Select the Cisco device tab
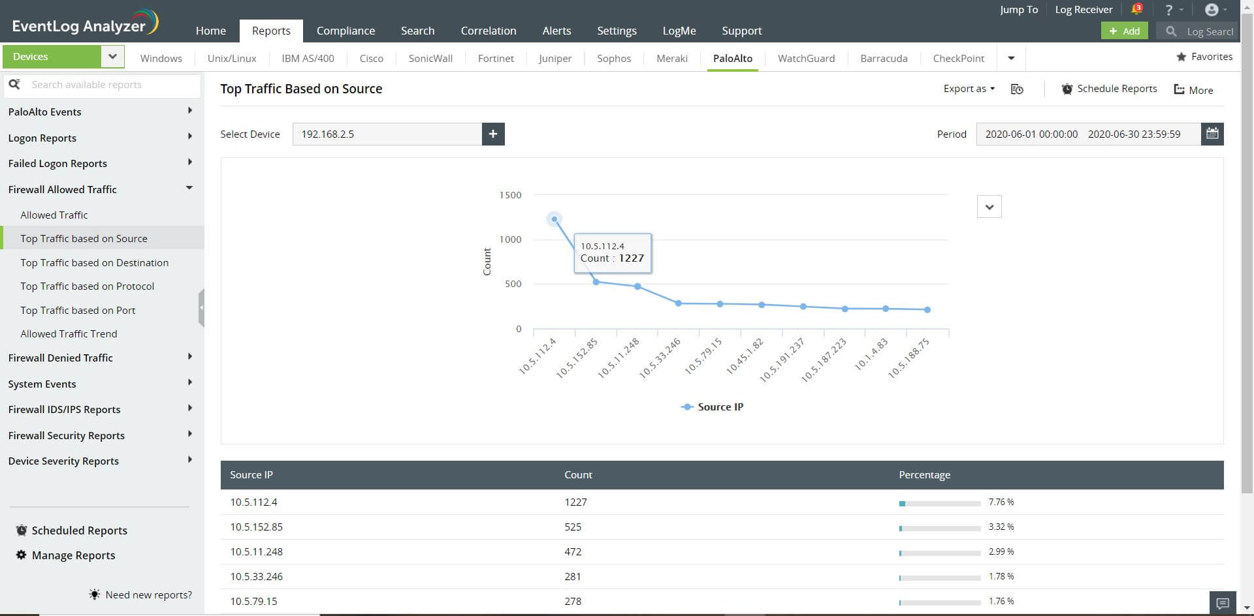 pyautogui.click(x=372, y=58)
